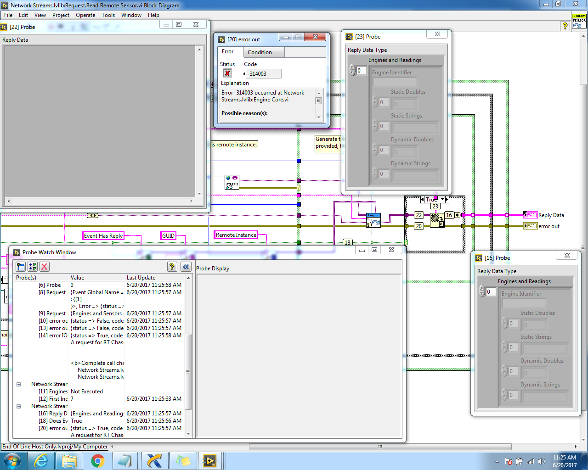Click the GUID label on diagram
588x470 pixels.
168,235
